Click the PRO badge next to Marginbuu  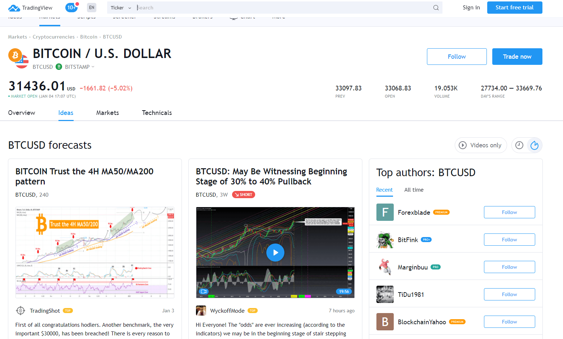pos(436,267)
